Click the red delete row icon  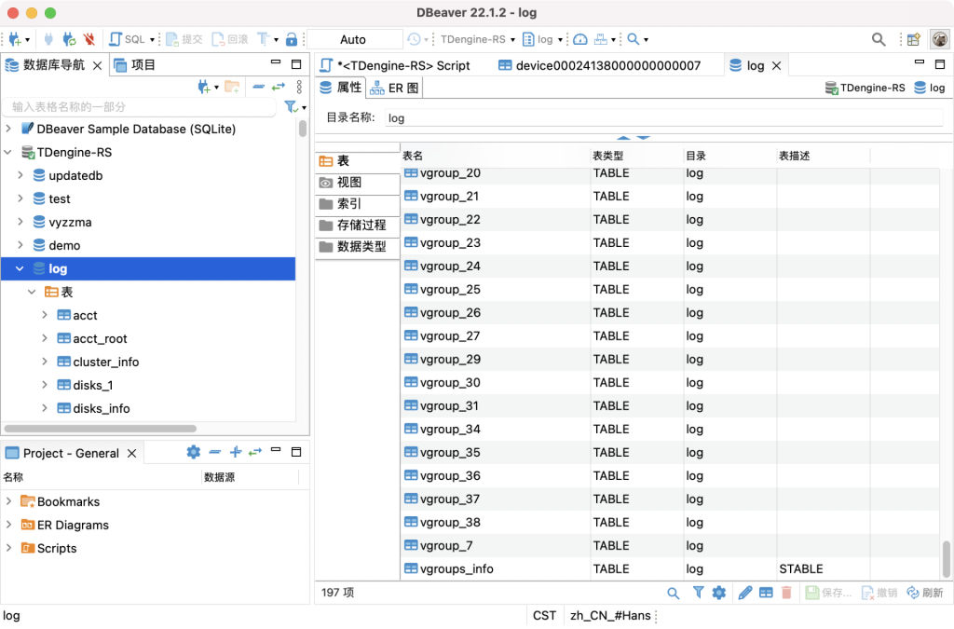click(x=788, y=593)
